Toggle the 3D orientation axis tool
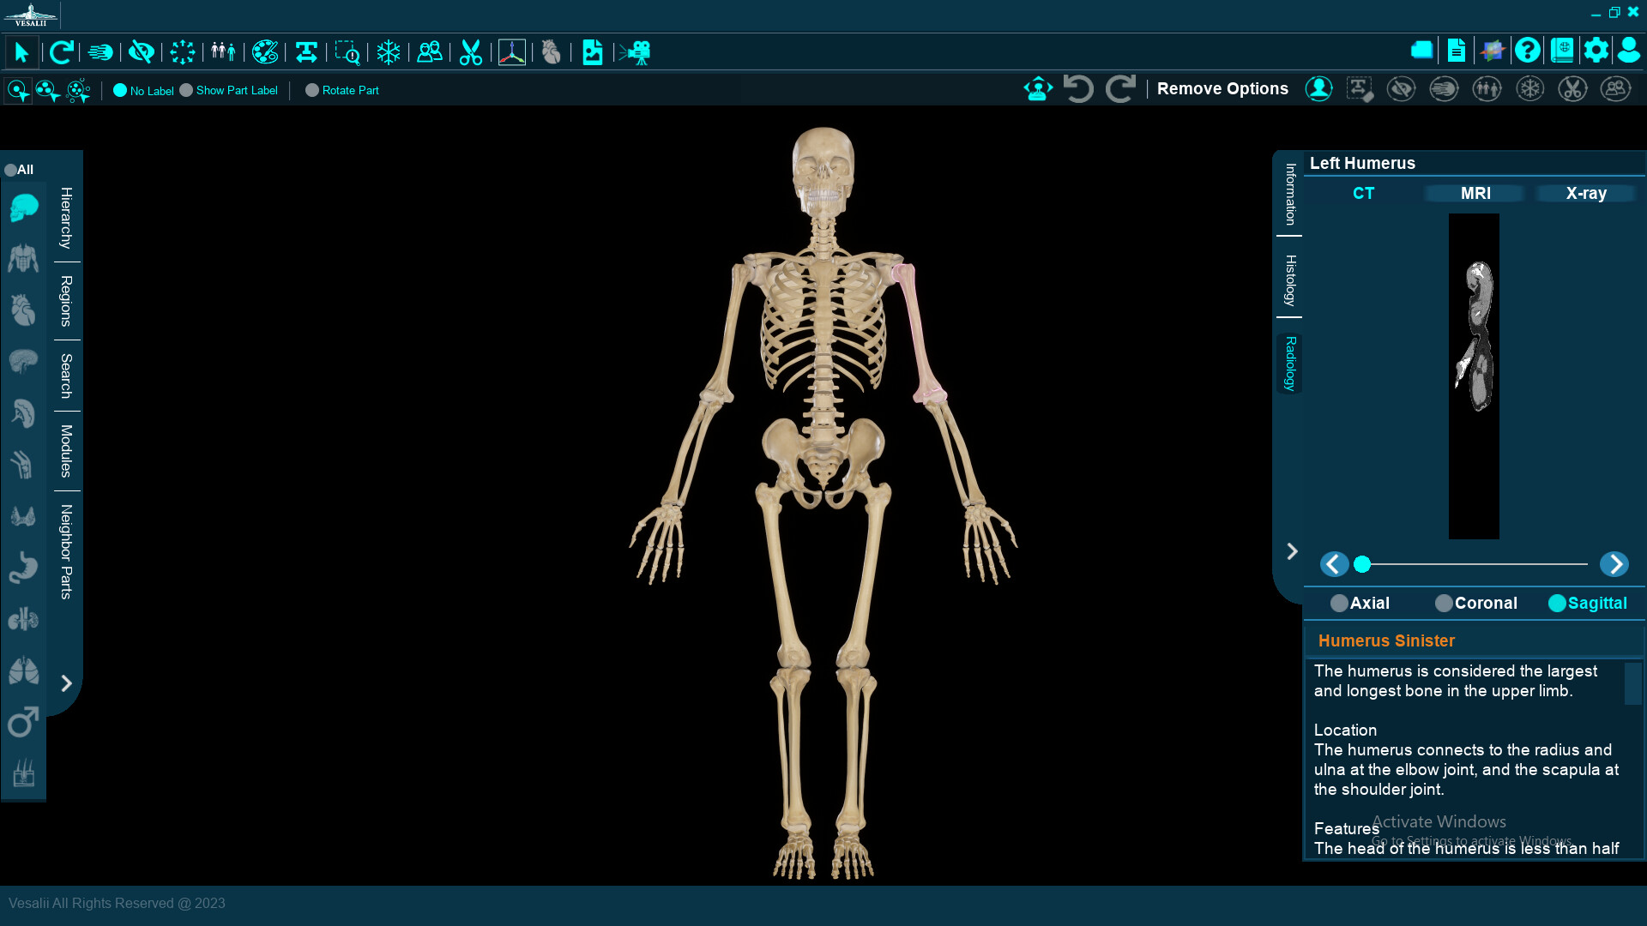 tap(511, 52)
